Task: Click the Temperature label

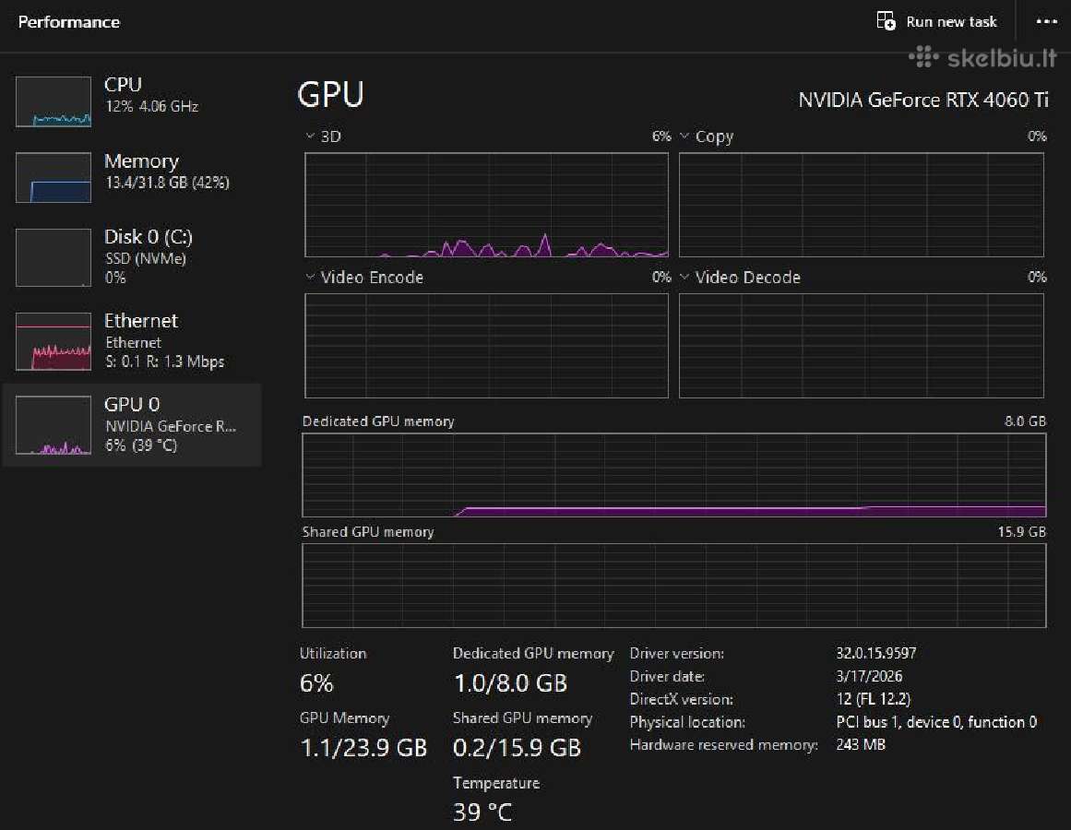Action: (496, 783)
